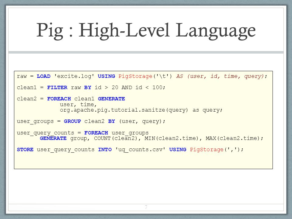
Task: Click 'raw =' at start of code
Action: [x=25, y=76]
